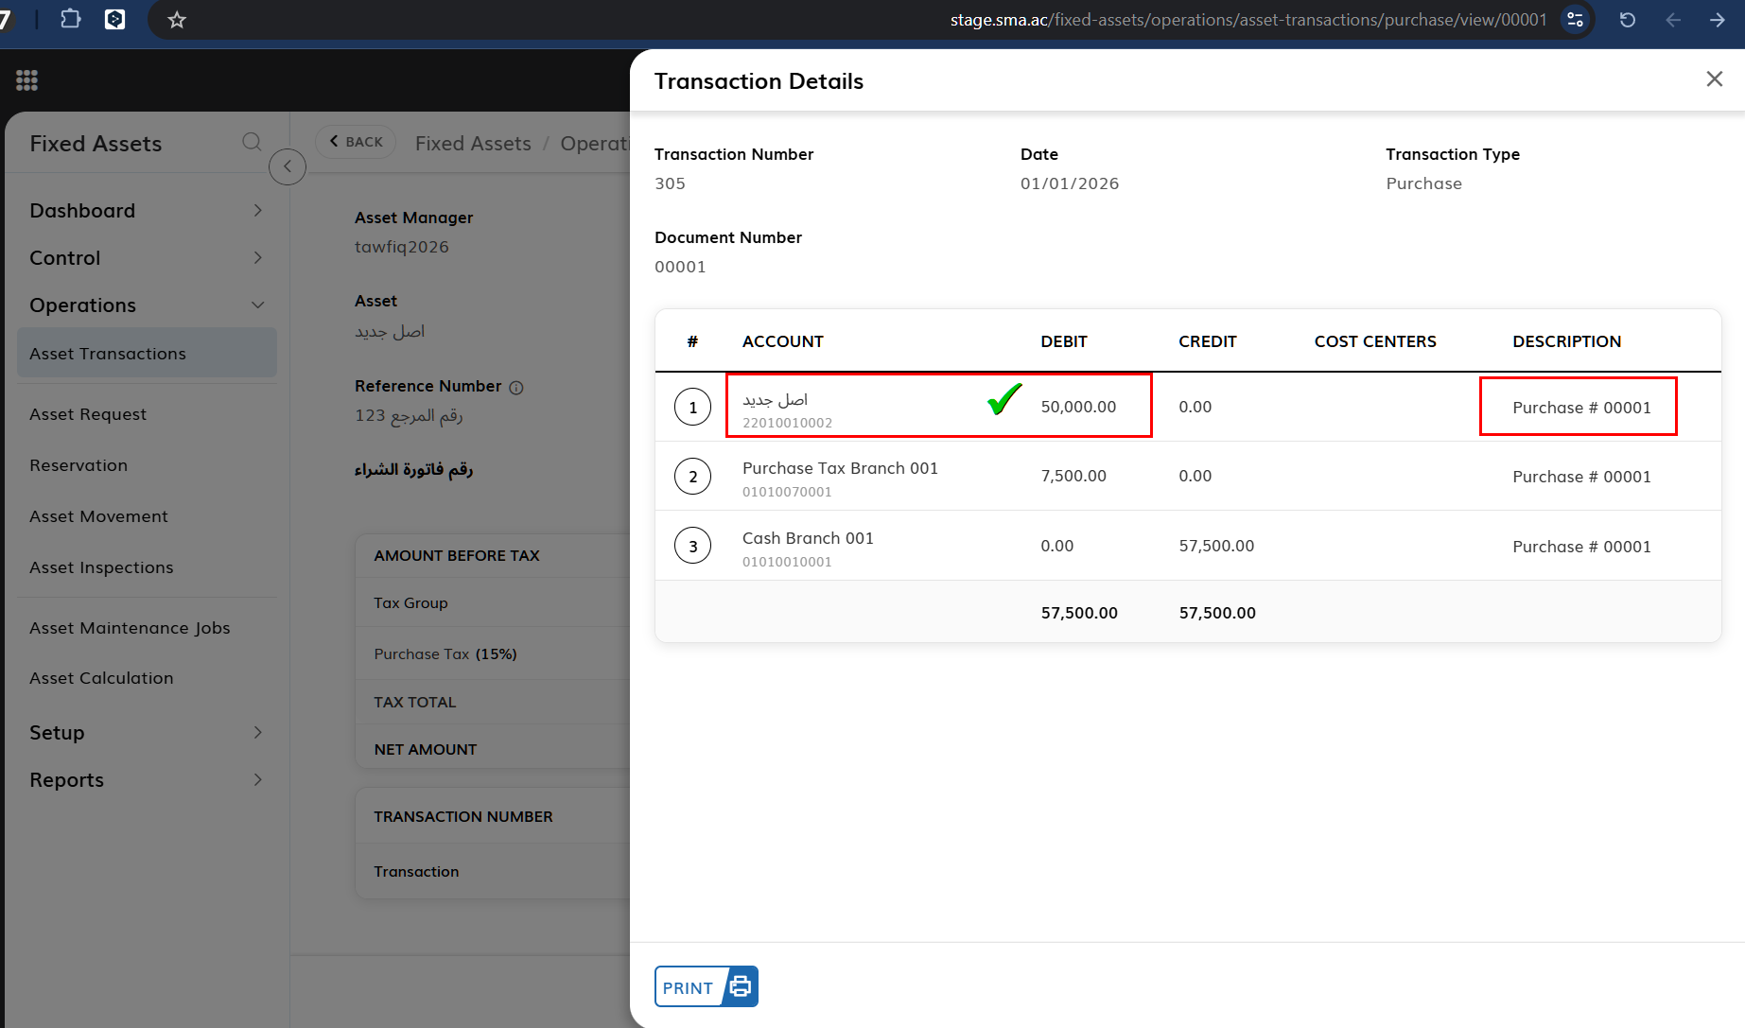Select Reservation in the sidebar

[79, 464]
